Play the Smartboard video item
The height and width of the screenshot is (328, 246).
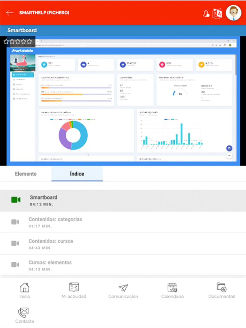(x=123, y=201)
